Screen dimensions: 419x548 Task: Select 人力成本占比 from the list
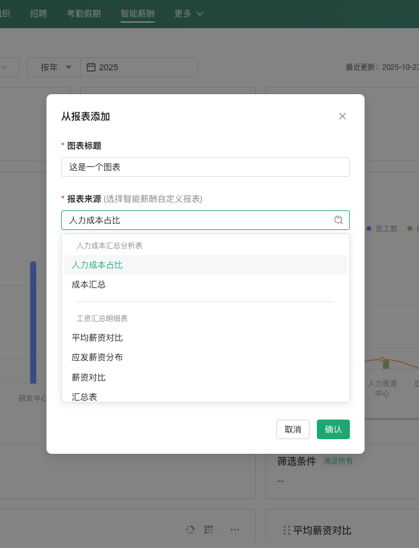[97, 265]
